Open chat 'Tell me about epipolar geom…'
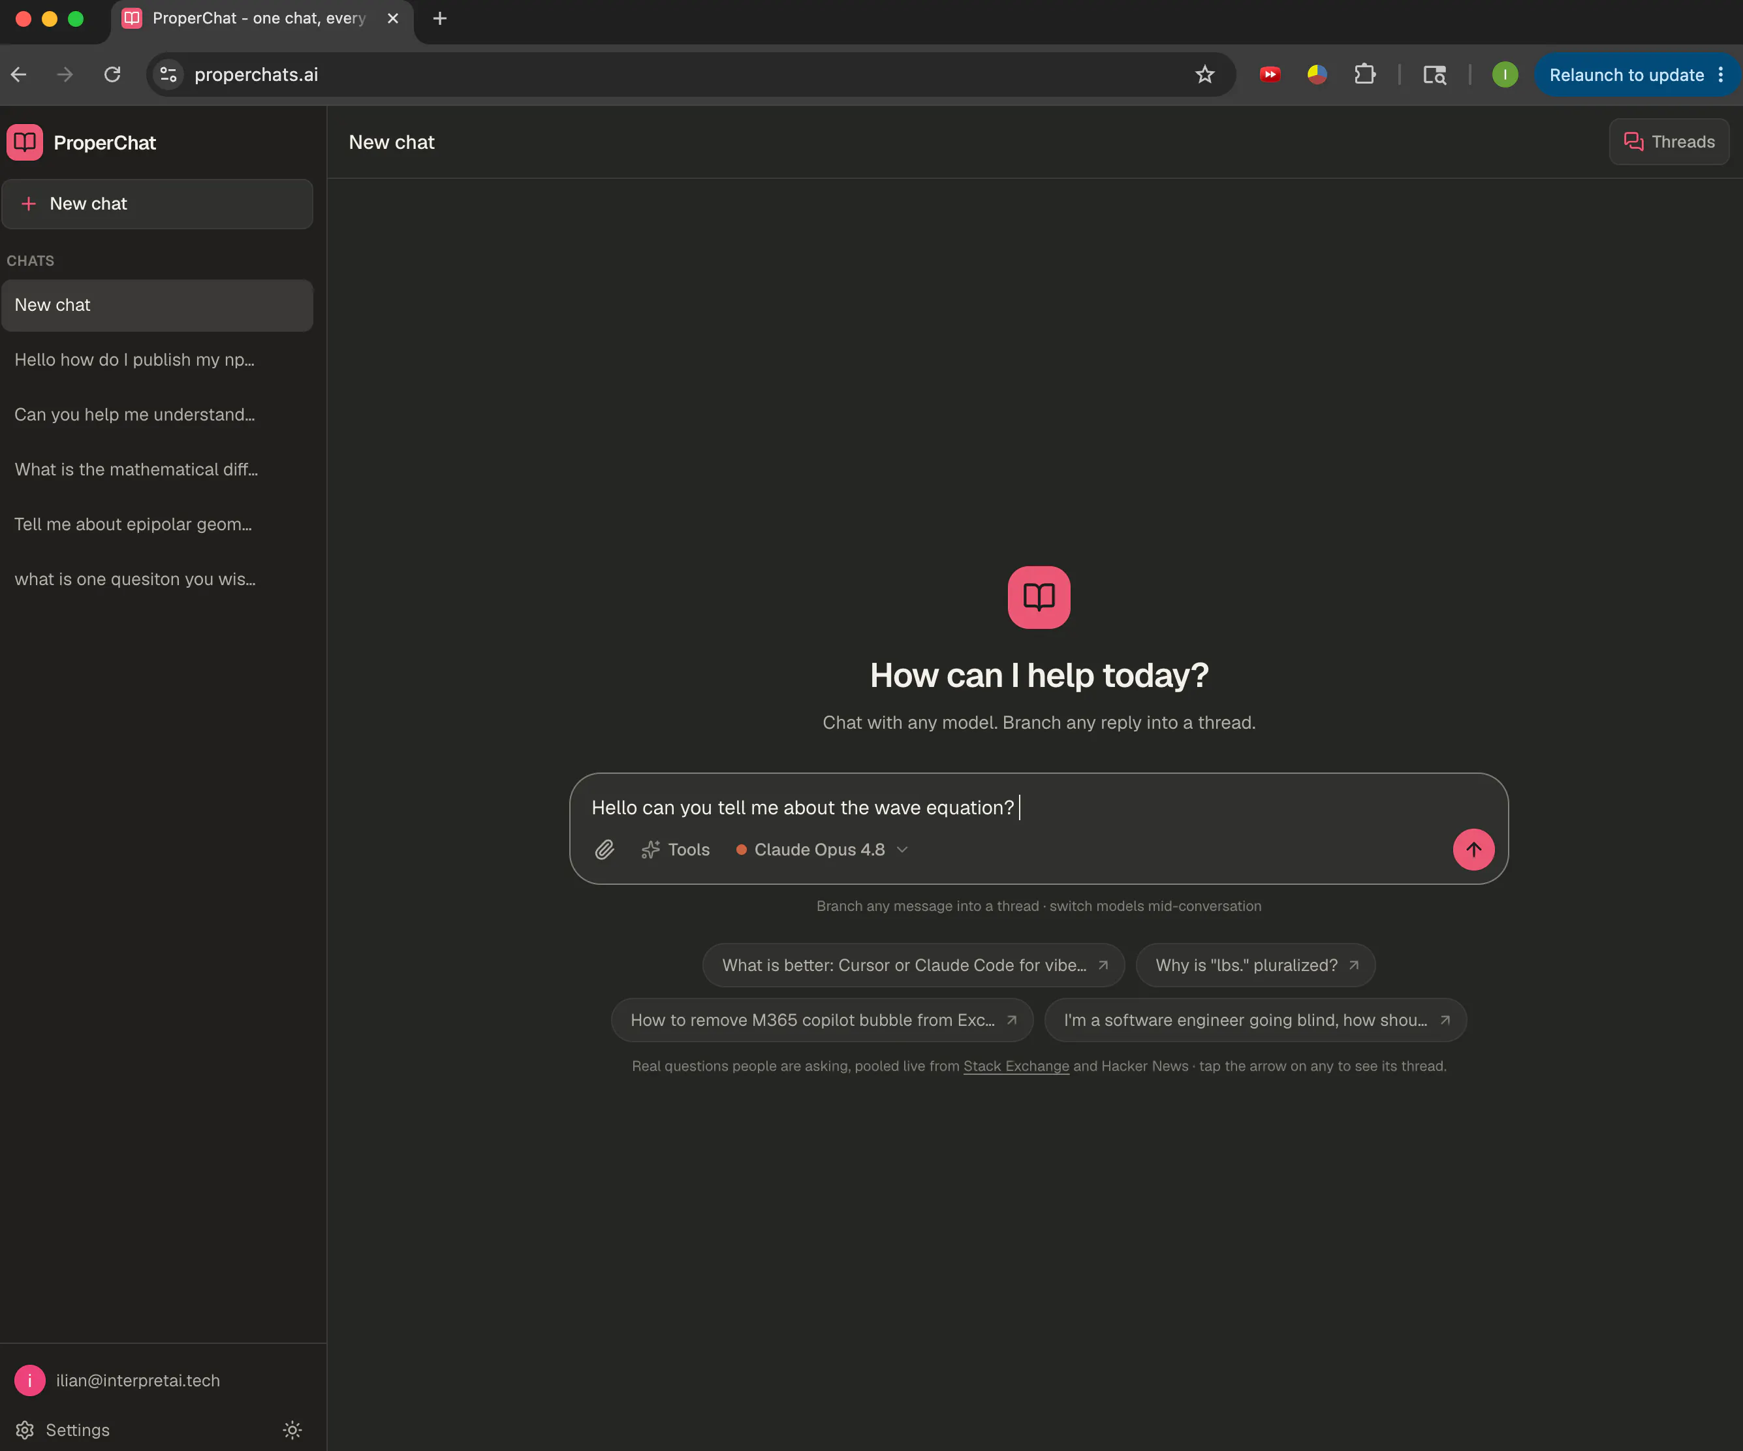 158,524
